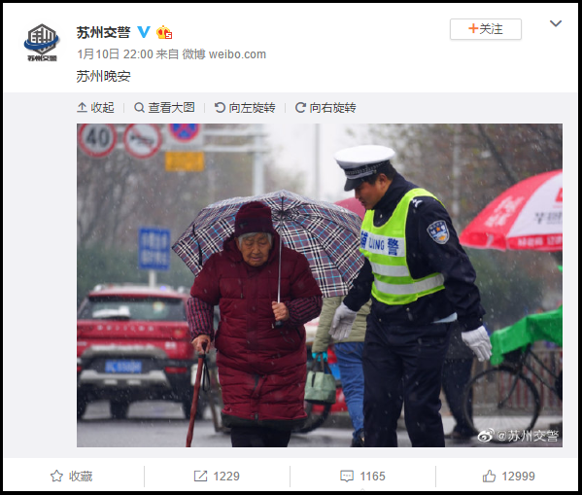Open the 微博 weibo.com source link

223,54
